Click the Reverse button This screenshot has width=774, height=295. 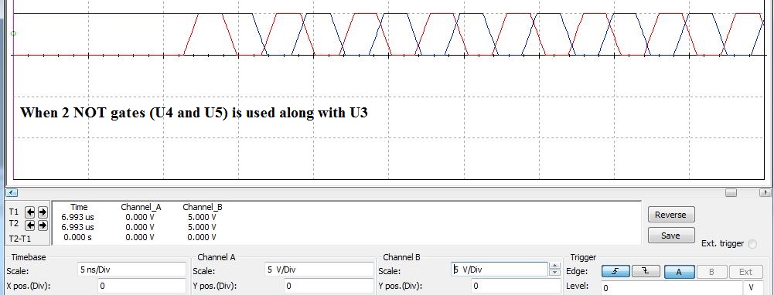(x=671, y=215)
